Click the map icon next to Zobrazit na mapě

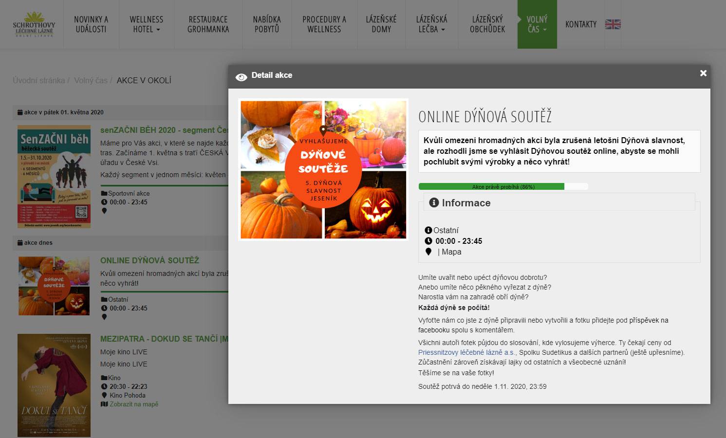pos(104,404)
